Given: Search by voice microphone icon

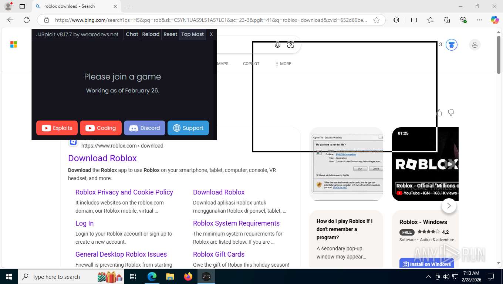Looking at the screenshot, I should point(277,45).
